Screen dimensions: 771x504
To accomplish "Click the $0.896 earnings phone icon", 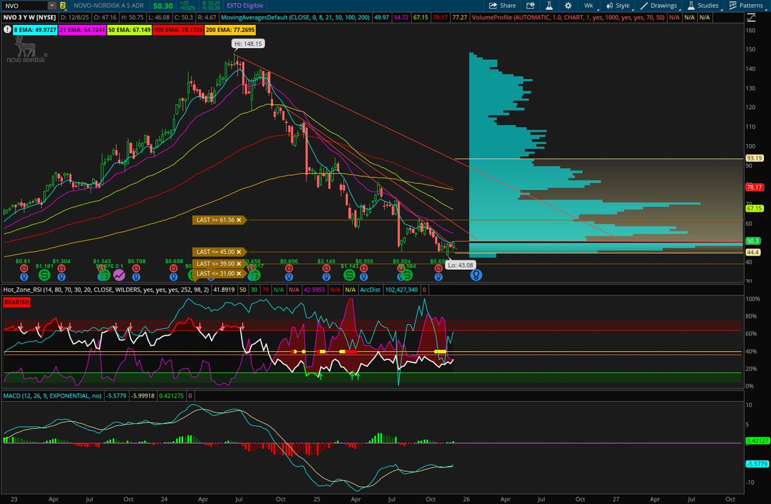I will click(x=289, y=268).
